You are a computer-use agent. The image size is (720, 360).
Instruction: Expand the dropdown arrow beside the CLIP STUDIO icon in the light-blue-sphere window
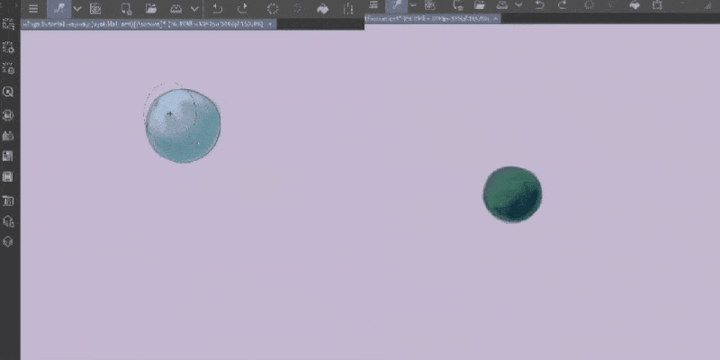point(77,9)
